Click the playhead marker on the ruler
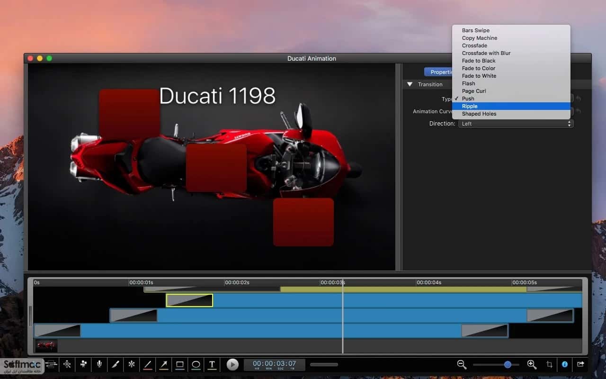Screen dimensions: 606x379 tap(342, 283)
